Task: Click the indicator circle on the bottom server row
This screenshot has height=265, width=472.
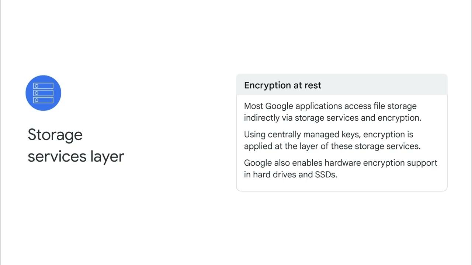Action: (37, 100)
